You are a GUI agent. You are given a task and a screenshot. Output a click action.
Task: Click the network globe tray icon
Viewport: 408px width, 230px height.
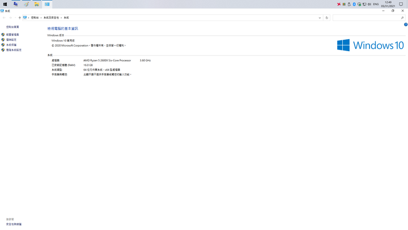[359, 4]
